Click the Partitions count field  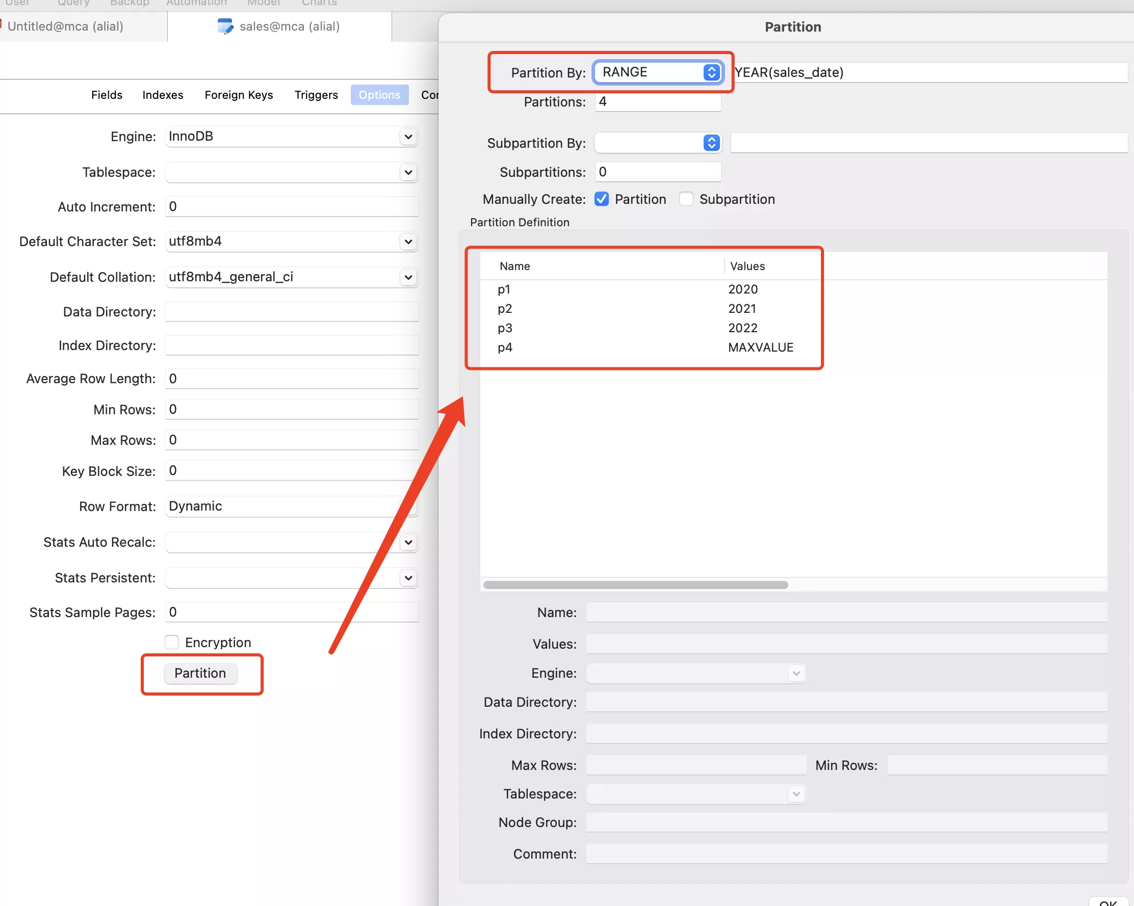click(x=658, y=101)
